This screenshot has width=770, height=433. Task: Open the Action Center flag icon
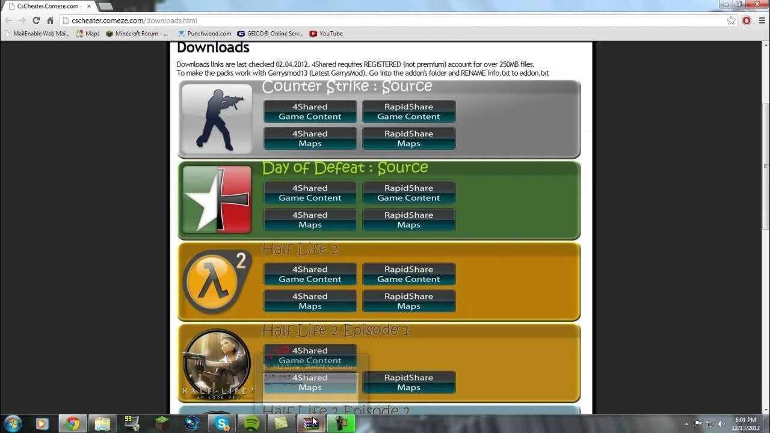(x=698, y=424)
